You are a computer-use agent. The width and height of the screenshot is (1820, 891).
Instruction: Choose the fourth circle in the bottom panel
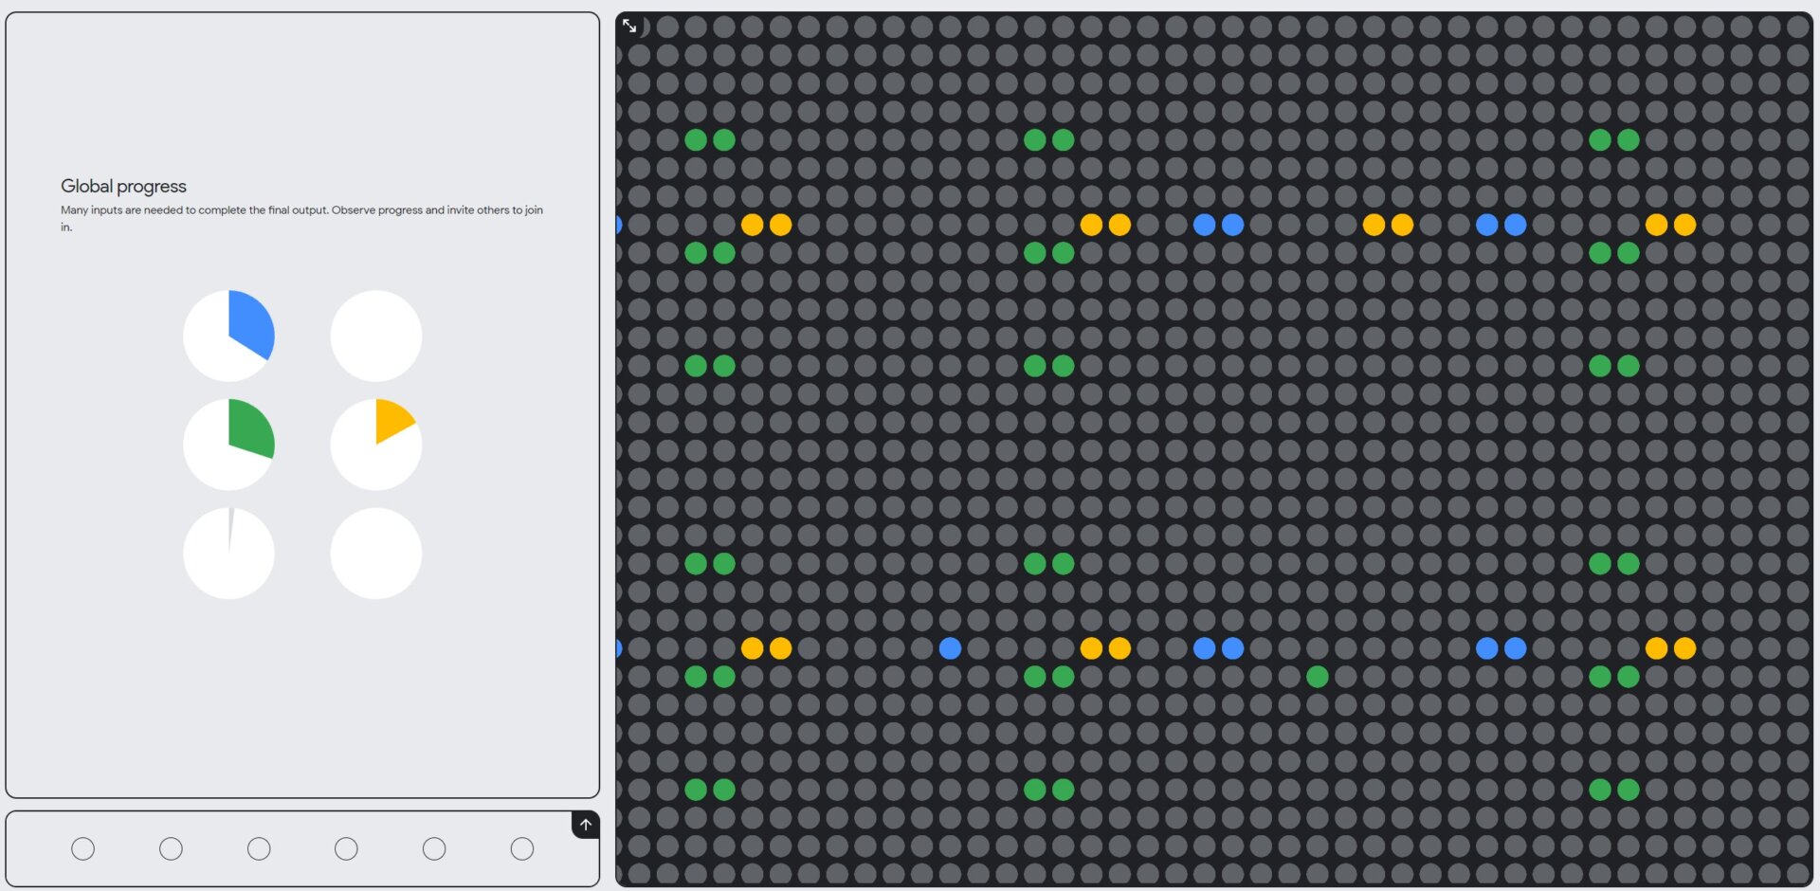click(x=346, y=848)
